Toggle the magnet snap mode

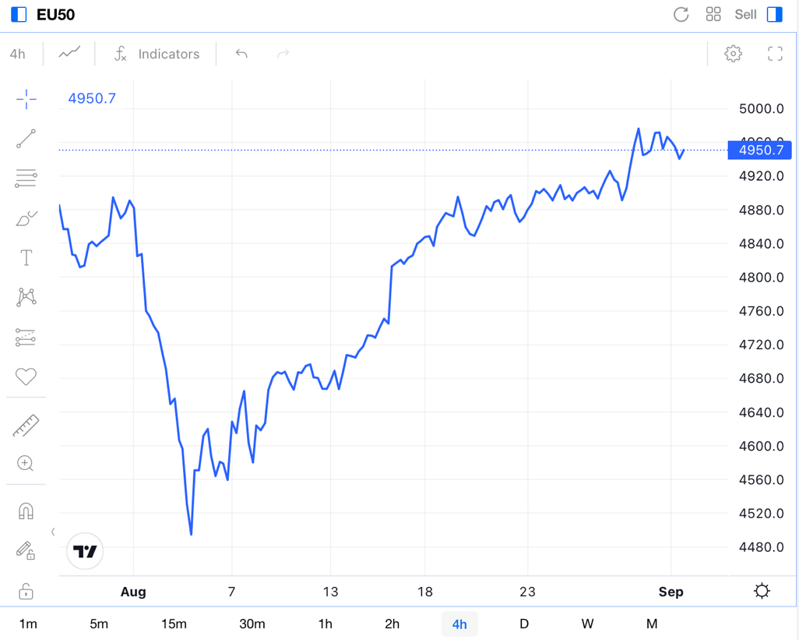pos(26,511)
